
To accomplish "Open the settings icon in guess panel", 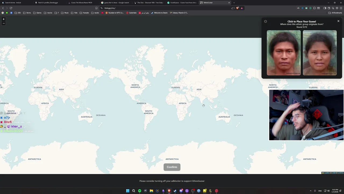I will point(266,22).
